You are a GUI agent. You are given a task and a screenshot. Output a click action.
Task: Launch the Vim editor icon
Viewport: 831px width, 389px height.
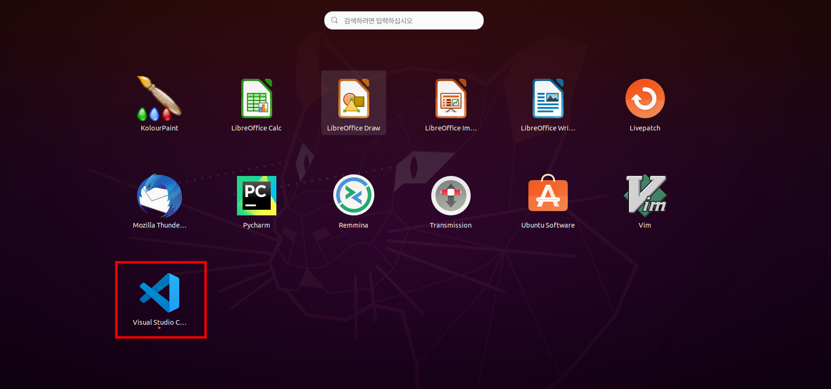(x=645, y=196)
